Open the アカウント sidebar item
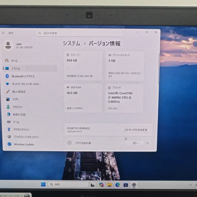197x197 pixels. pyautogui.click(x=30, y=107)
